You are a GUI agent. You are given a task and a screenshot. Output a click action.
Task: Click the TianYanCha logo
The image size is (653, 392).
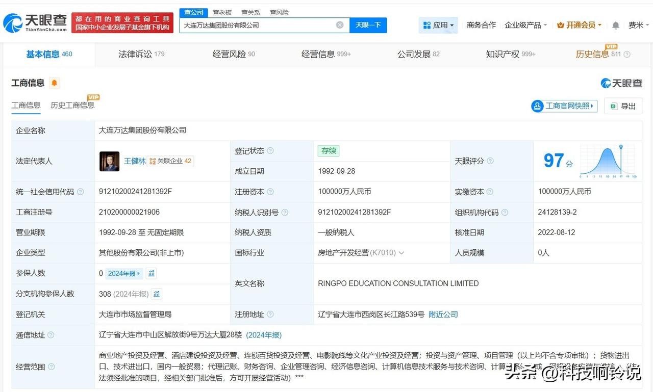click(35, 22)
